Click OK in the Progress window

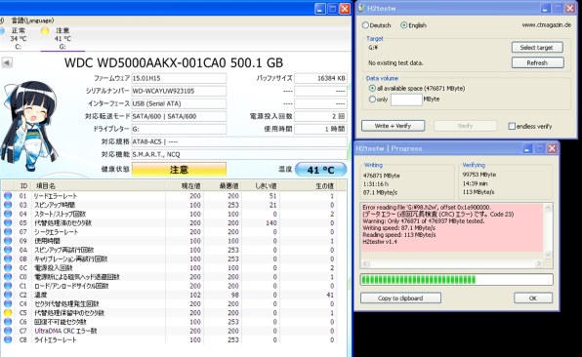(x=533, y=298)
